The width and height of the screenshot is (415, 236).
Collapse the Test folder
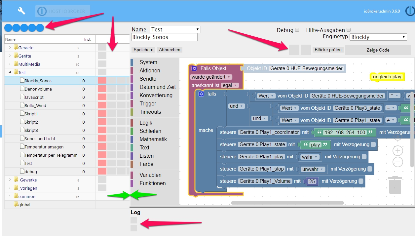point(10,72)
